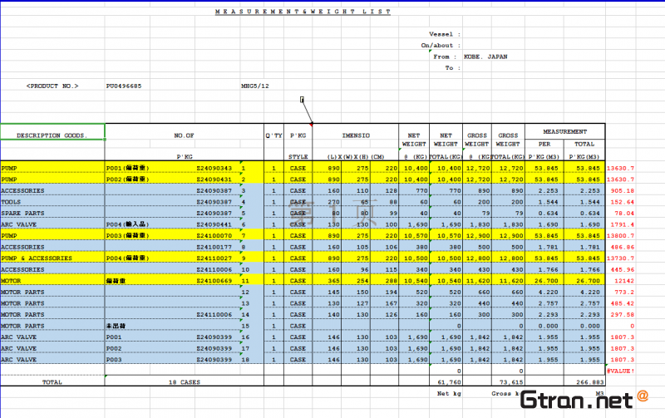The width and height of the screenshot is (665, 418).
Task: Select the red '13800.7' value
Action: click(x=620, y=236)
